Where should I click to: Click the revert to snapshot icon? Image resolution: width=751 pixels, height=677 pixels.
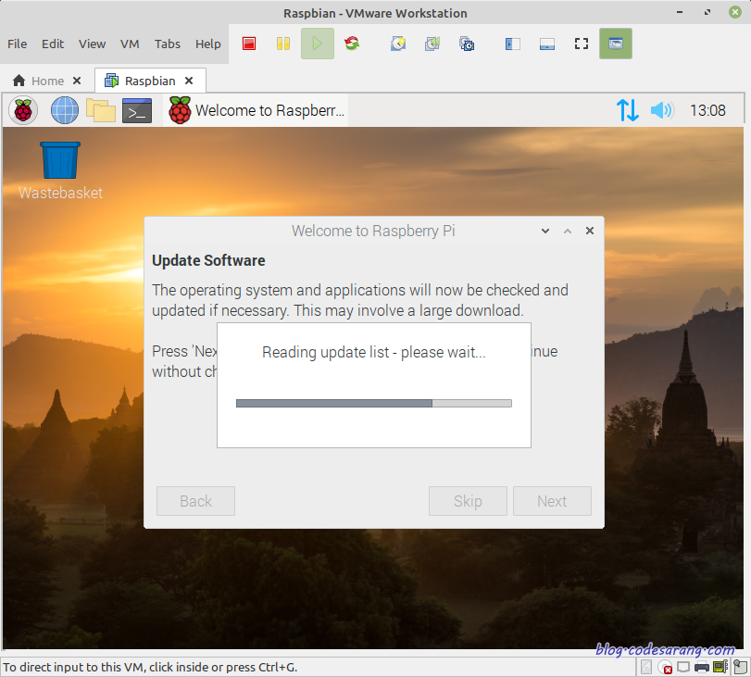(x=432, y=44)
